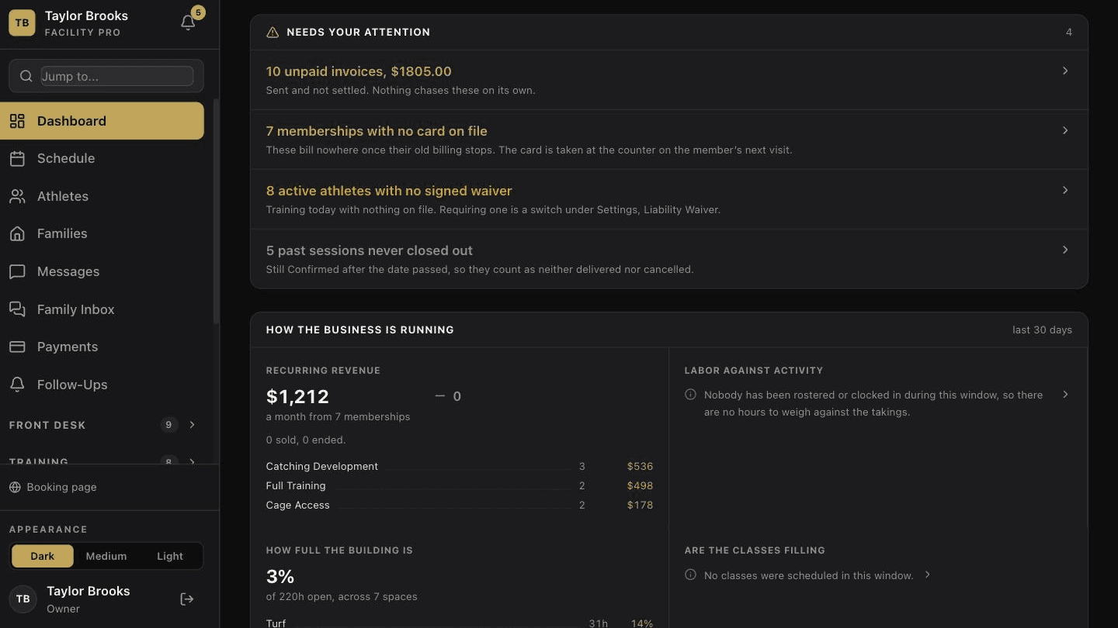Viewport: 1118px width, 628px height.
Task: Open the unpaid invoices row chevron
Action: [1065, 71]
